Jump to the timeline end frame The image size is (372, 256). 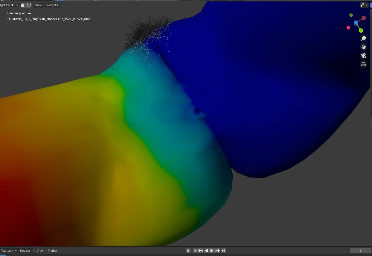[x=223, y=251]
